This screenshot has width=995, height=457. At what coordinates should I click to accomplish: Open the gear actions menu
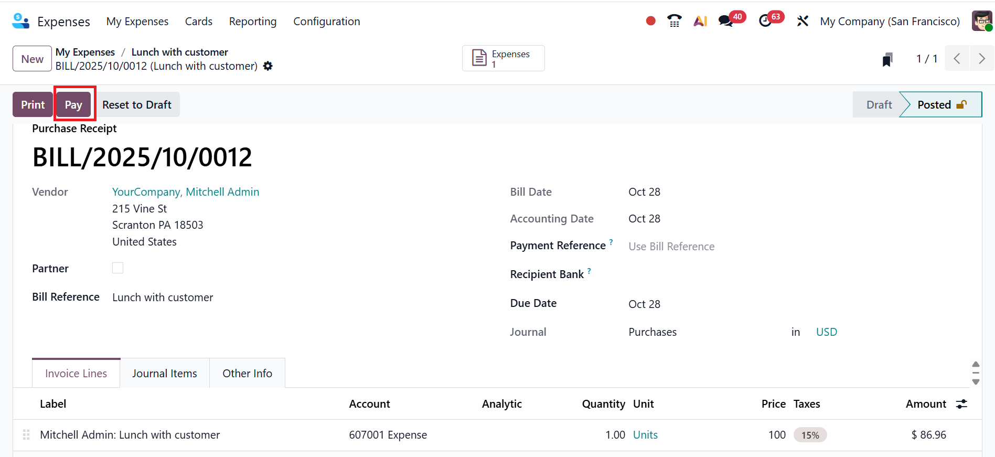coord(268,66)
